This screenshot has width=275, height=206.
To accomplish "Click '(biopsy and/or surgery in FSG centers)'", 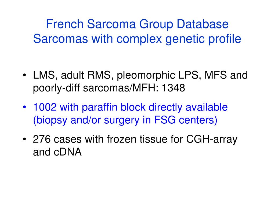I will point(125,120).
